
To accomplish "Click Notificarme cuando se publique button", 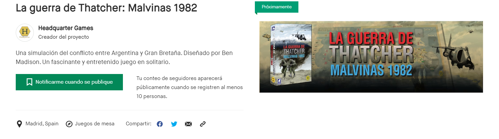I will [x=69, y=82].
